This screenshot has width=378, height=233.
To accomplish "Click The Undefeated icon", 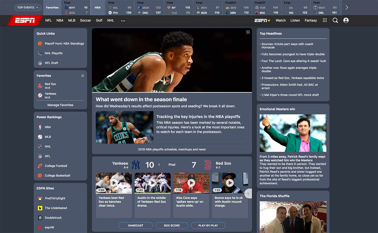I will pos(40,208).
